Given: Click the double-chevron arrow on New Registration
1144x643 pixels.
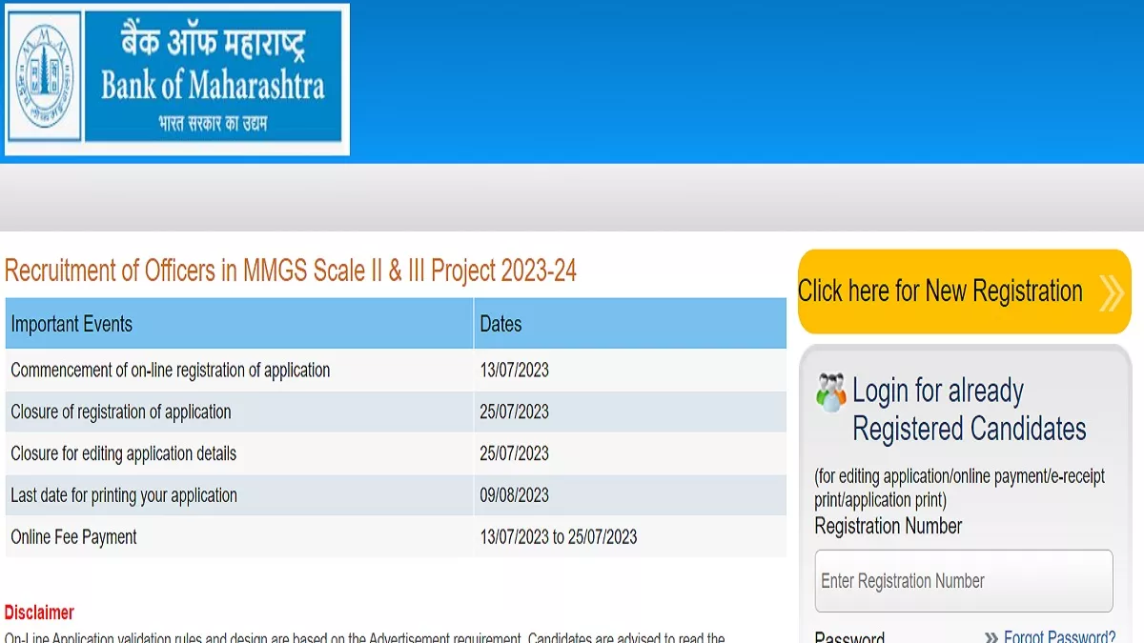Looking at the screenshot, I should pos(1111,292).
